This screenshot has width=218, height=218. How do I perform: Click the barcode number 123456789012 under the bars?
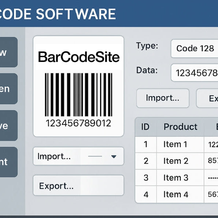78,123
